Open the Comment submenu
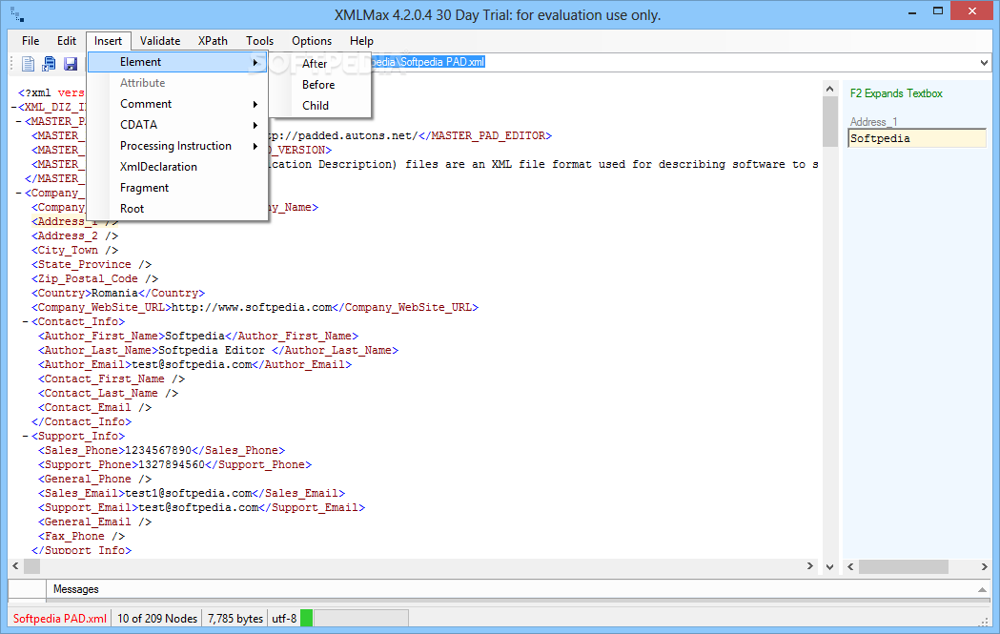Image resolution: width=1000 pixels, height=634 pixels. [177, 104]
